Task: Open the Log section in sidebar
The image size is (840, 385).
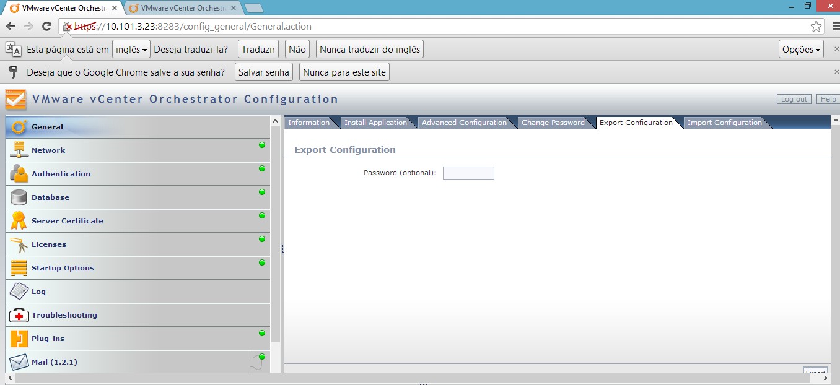Action: 38,292
